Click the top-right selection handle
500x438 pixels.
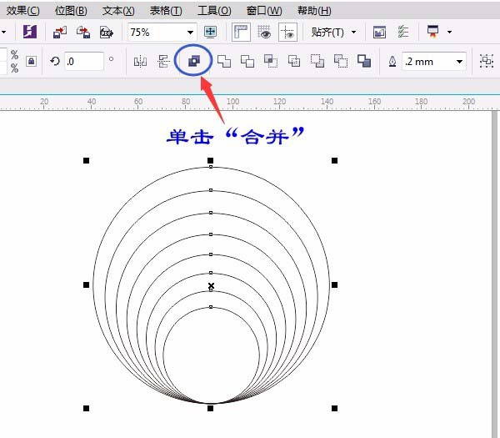click(x=334, y=160)
